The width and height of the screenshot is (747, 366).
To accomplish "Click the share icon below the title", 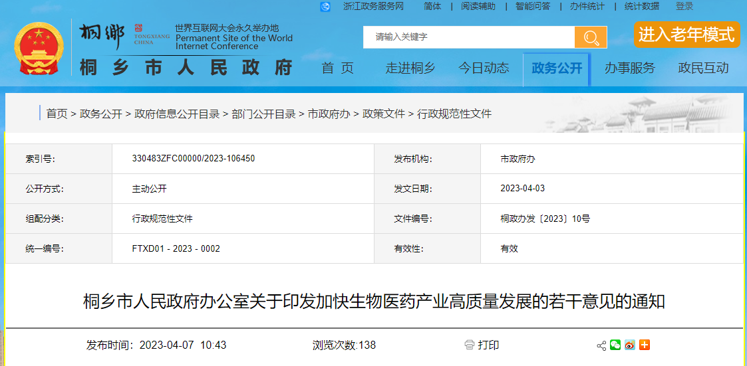I will coord(601,345).
